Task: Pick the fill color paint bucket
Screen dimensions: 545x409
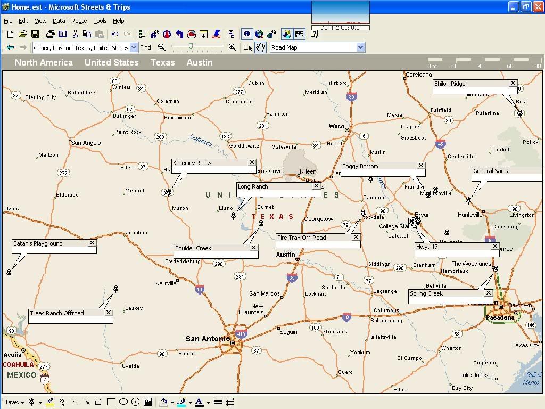Action: point(164,402)
